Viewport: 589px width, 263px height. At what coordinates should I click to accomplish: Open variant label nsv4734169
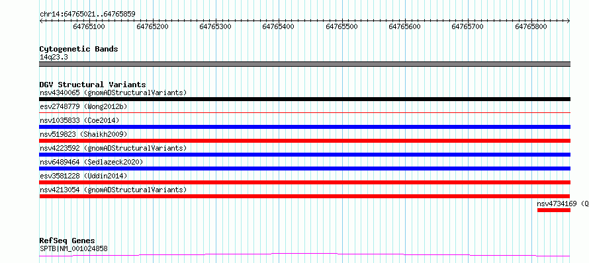tap(557, 204)
